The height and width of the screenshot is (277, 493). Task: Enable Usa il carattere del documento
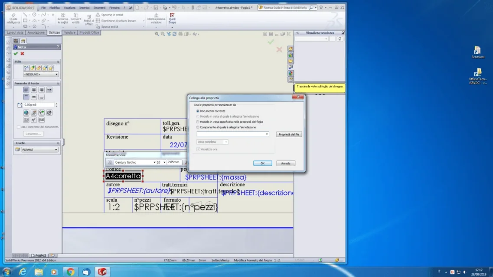19,127
